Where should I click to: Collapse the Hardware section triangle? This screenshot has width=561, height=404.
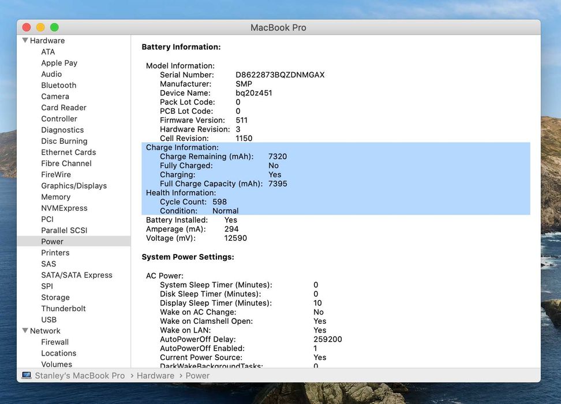coord(25,40)
